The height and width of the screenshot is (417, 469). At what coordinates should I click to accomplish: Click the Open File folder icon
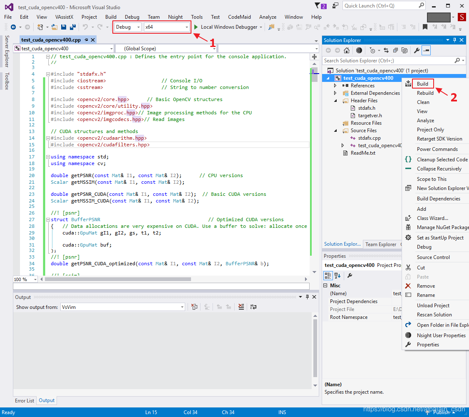coord(55,27)
